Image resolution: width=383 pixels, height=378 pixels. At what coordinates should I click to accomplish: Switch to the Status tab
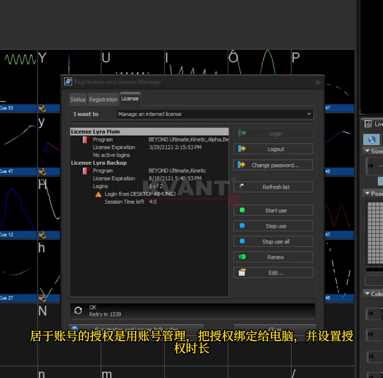tap(78, 99)
